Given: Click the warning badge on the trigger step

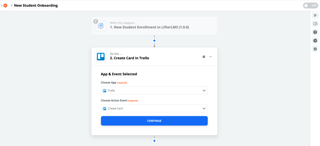Looking at the screenshot, I should tap(96, 21).
